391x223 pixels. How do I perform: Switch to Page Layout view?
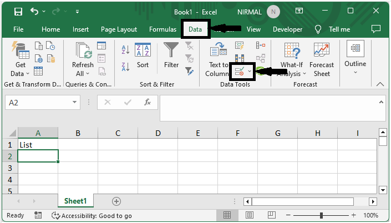tap(250, 215)
